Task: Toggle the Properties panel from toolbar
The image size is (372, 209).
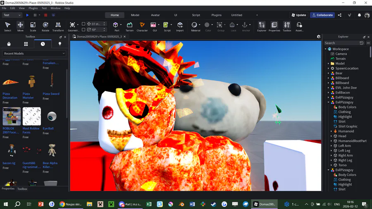Action: (x=274, y=26)
